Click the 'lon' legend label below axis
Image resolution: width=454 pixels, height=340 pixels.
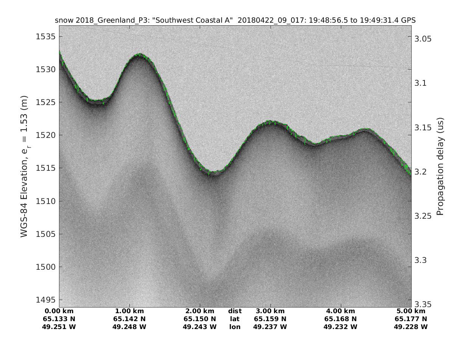pos(235,326)
